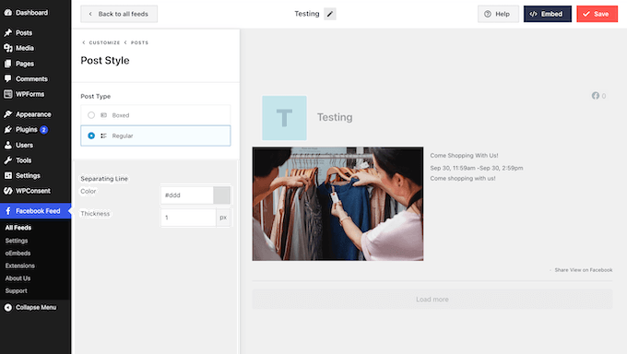Click the Dashboard icon in sidebar
This screenshot has height=354, width=627.
(8, 12)
